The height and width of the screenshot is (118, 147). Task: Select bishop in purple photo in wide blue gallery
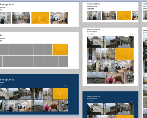(x=51, y=106)
